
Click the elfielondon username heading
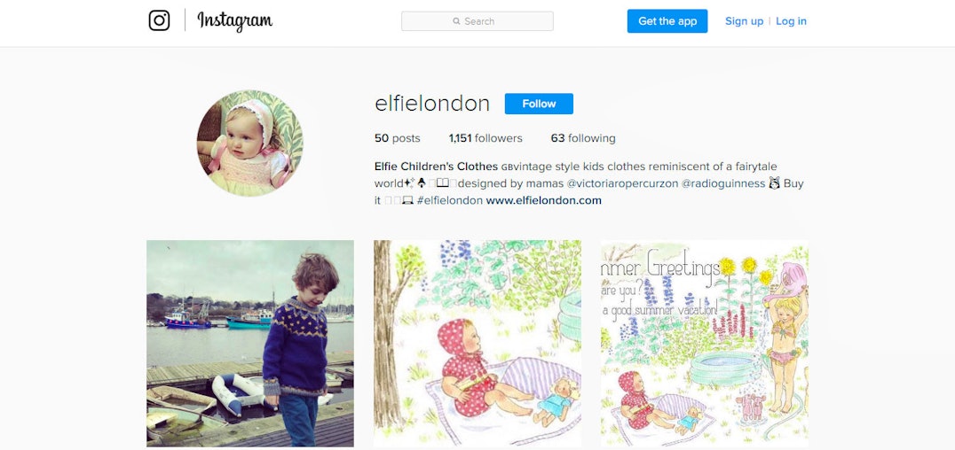coord(432,104)
